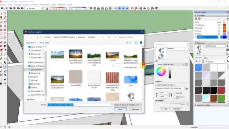
Task: Select the Move tool with red arrows
Action: pyautogui.click(x=1, y=42)
